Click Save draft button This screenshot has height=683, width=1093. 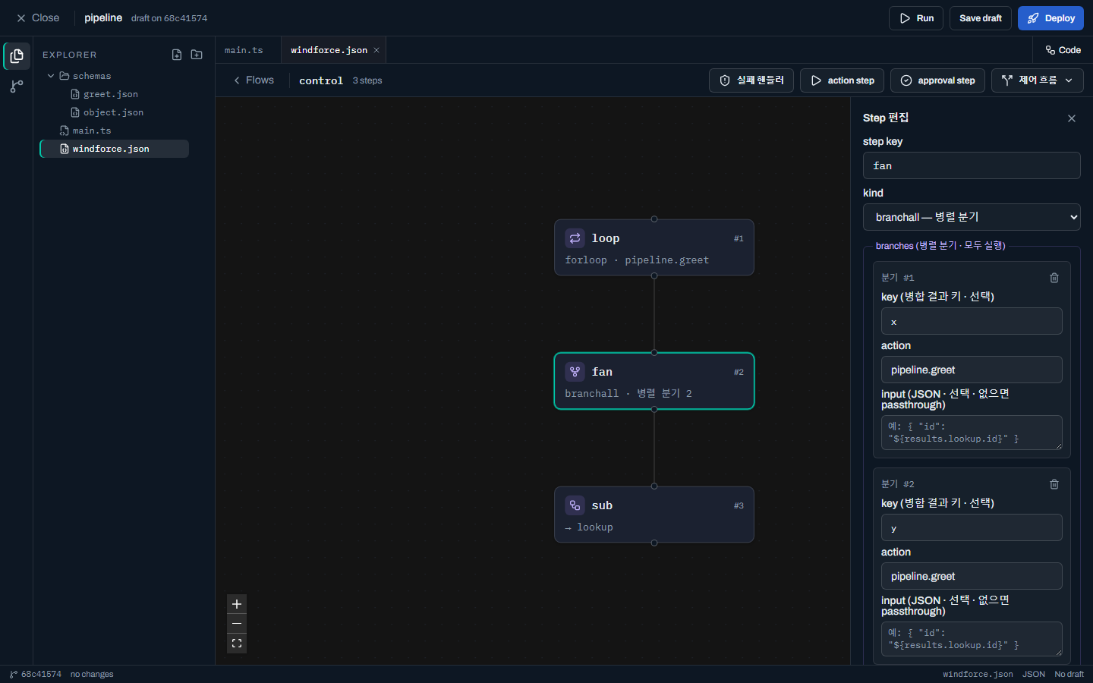tap(981, 18)
